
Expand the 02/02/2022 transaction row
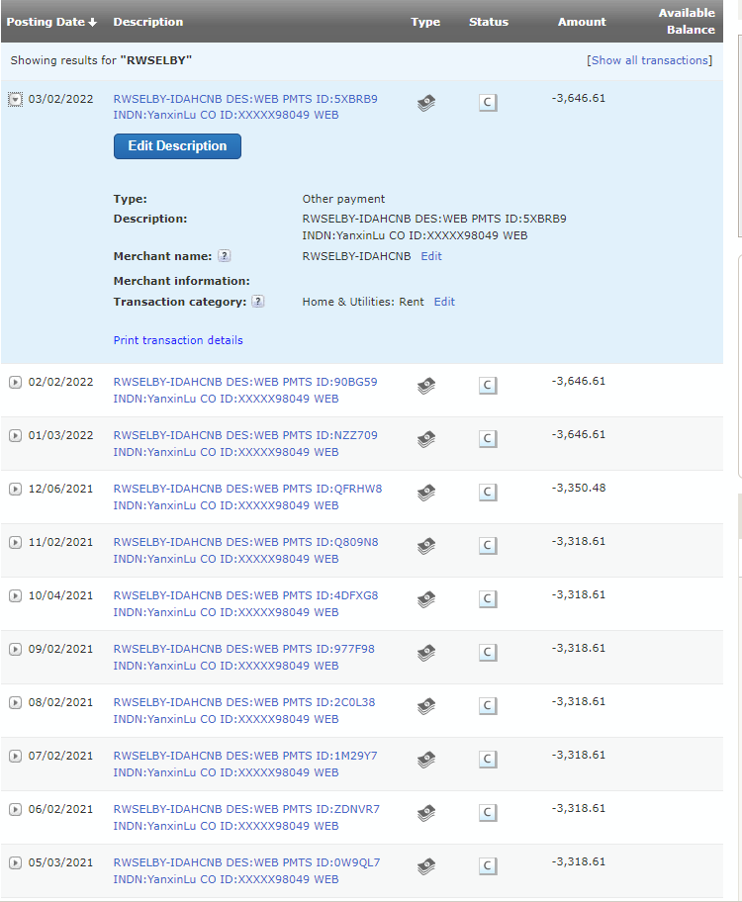pyautogui.click(x=15, y=383)
